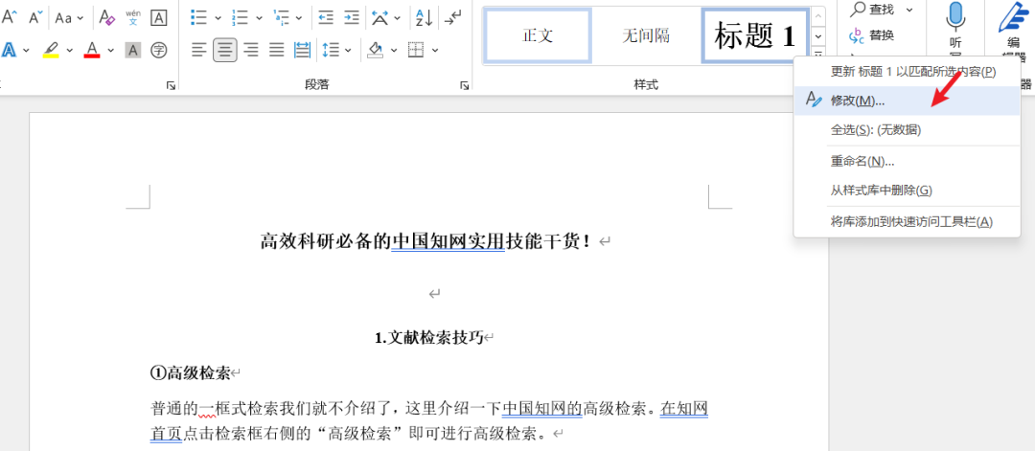Toggle center alignment button

[225, 50]
